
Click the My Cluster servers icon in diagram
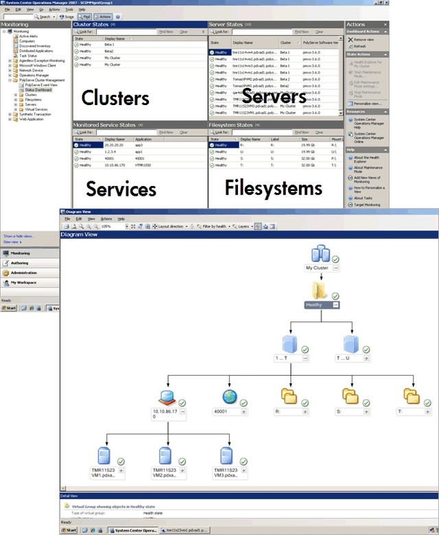[x=320, y=253]
